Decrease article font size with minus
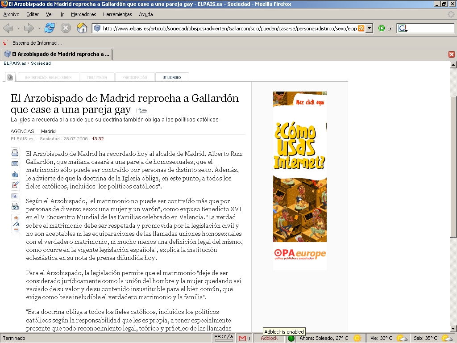457x343 pixels. pyautogui.click(x=16, y=229)
